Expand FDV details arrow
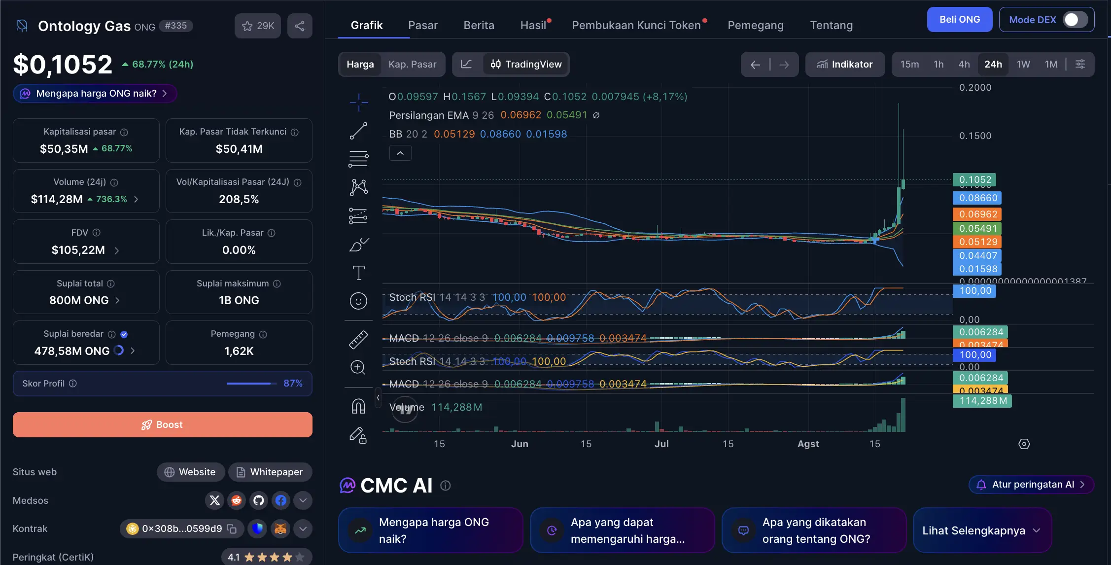The height and width of the screenshot is (565, 1111). pyautogui.click(x=117, y=250)
